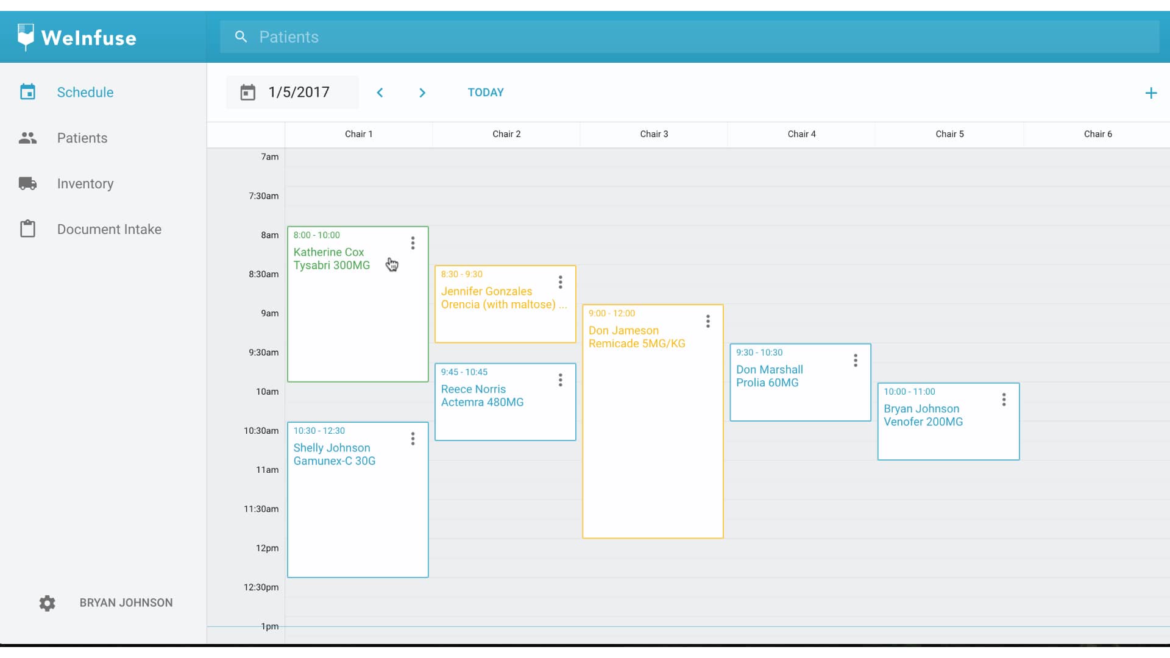
Task: Open the Patients section
Action: click(x=82, y=138)
